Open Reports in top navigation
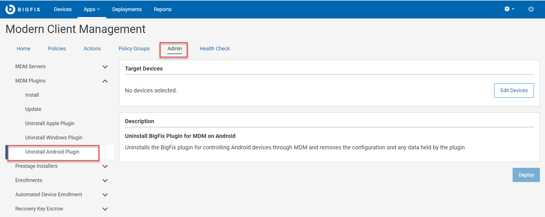 click(162, 9)
